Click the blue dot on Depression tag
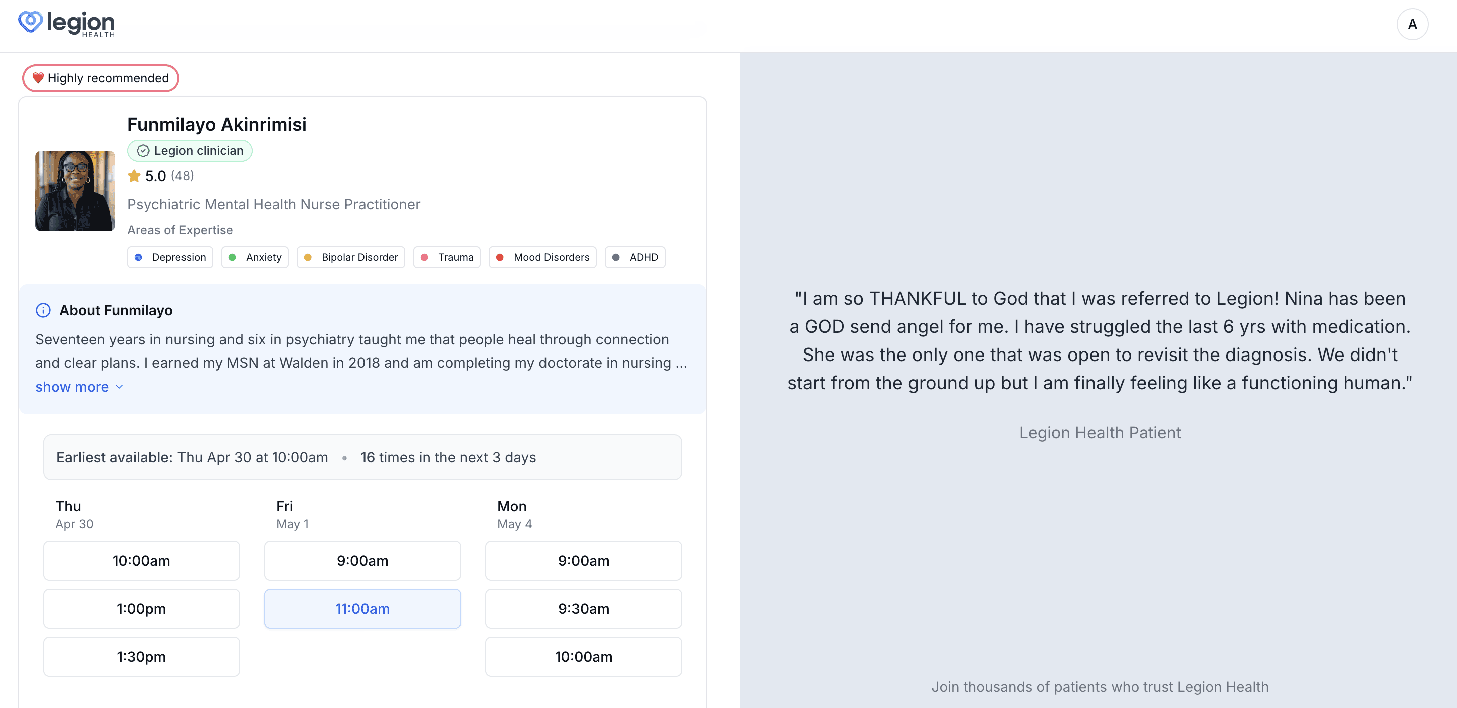Screen dimensions: 1457x708 [x=139, y=257]
